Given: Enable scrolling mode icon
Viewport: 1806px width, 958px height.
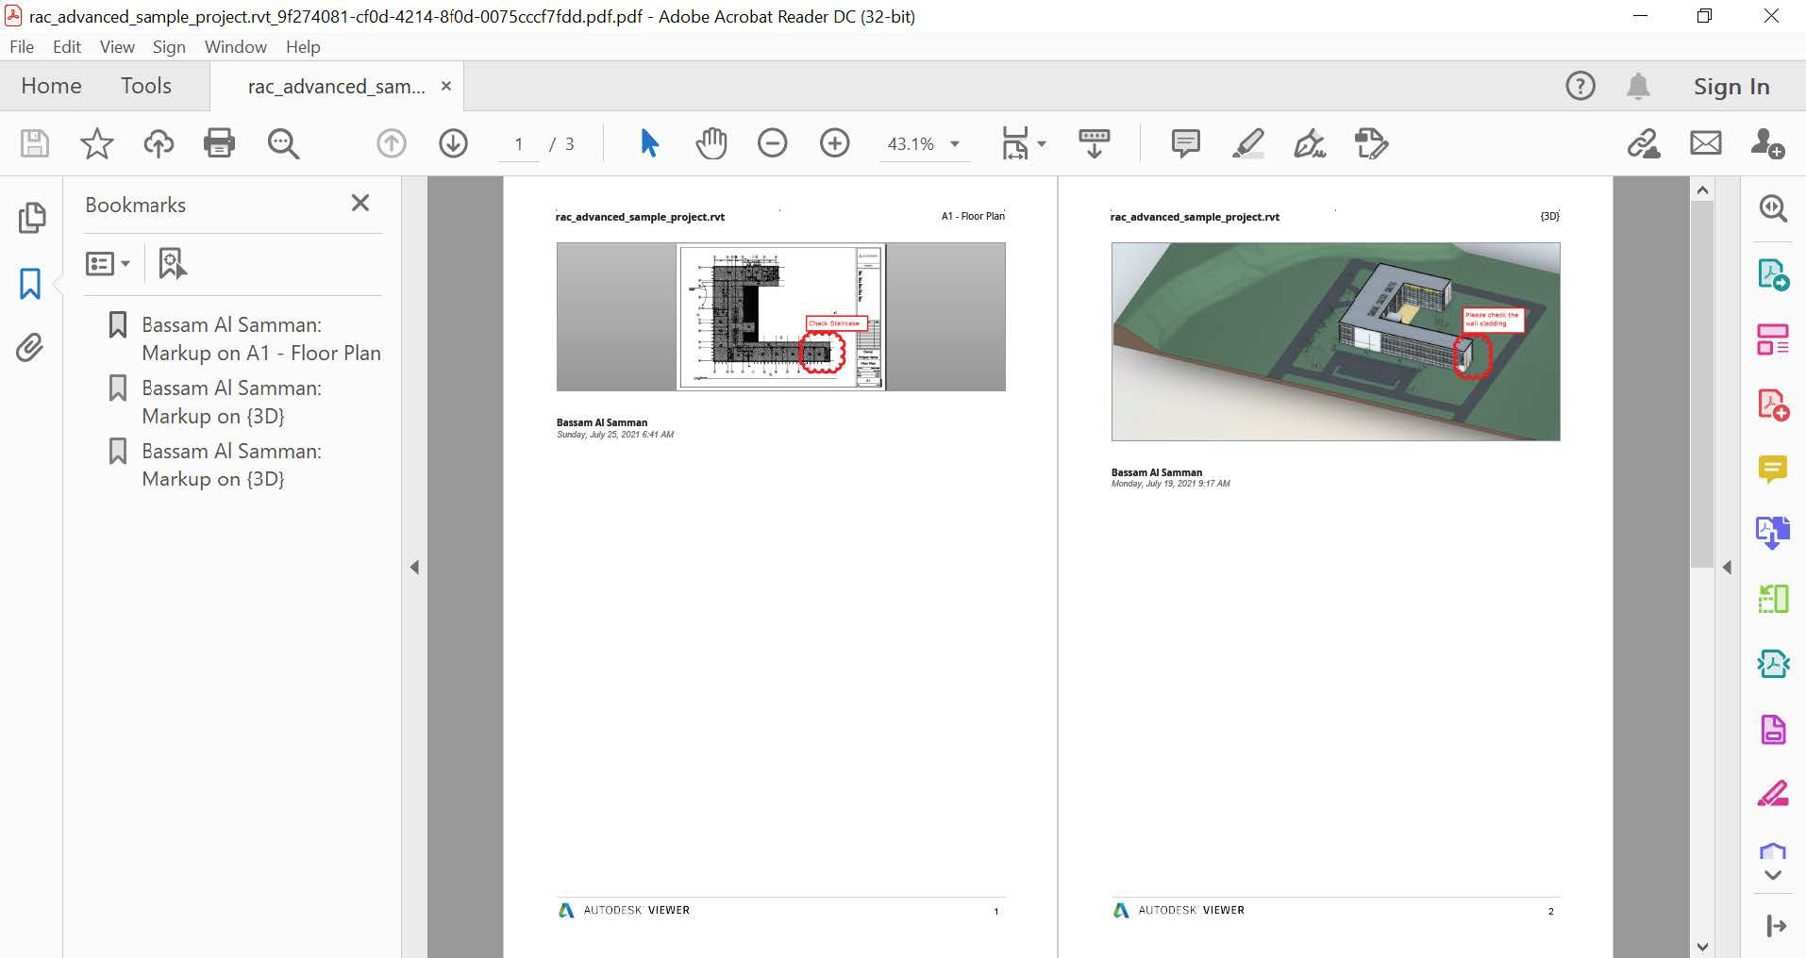Looking at the screenshot, I should [1095, 143].
